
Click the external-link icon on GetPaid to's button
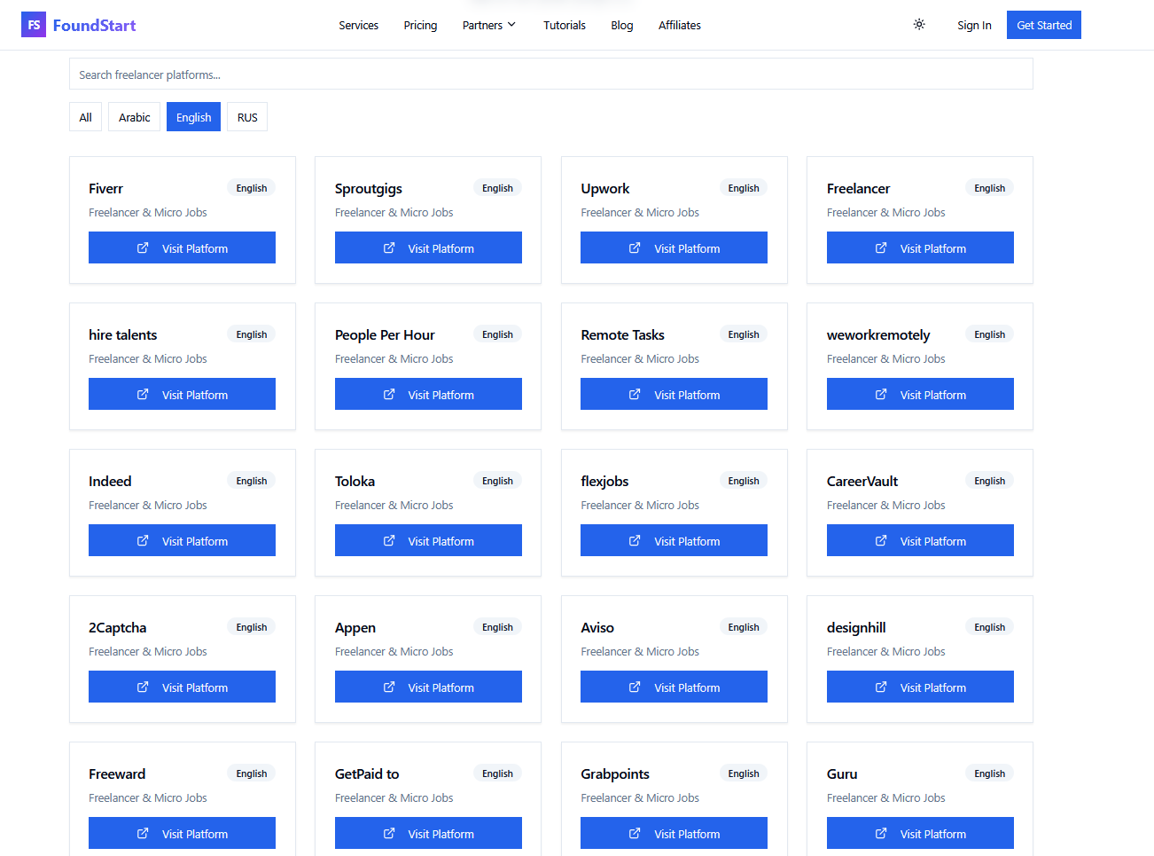coord(389,833)
